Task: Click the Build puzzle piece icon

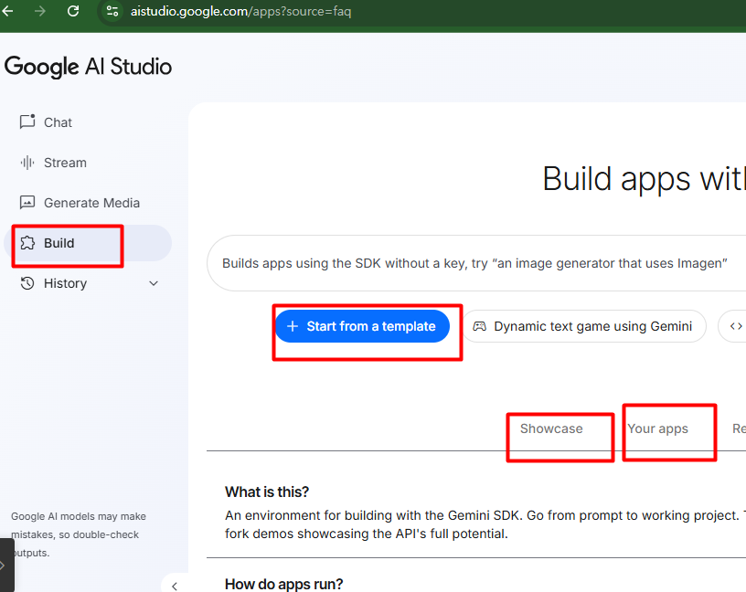Action: click(x=27, y=243)
